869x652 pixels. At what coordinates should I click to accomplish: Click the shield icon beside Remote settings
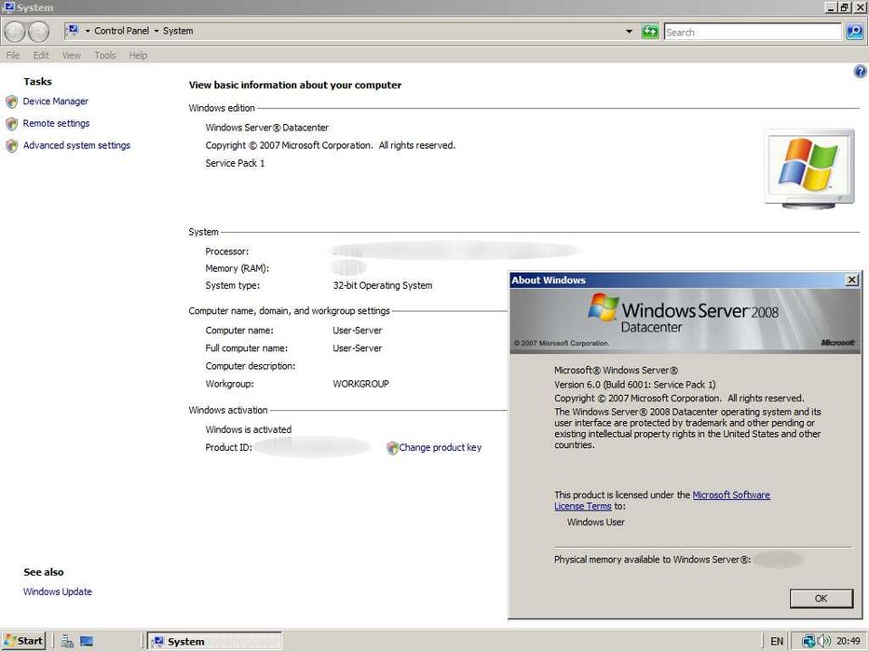point(11,124)
